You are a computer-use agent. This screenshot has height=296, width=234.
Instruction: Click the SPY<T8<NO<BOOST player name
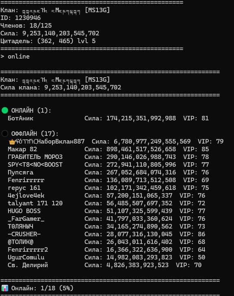pos(35,165)
